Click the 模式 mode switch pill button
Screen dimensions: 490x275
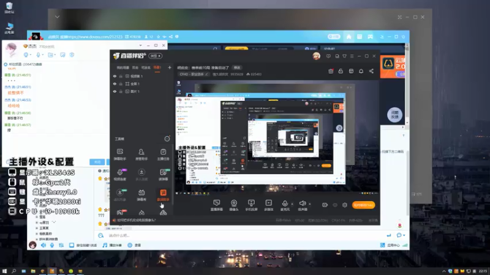tap(156, 56)
